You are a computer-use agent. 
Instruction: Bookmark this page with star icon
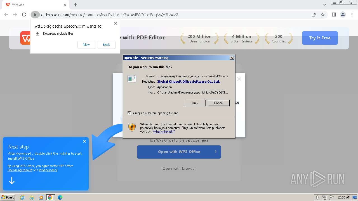point(323,15)
